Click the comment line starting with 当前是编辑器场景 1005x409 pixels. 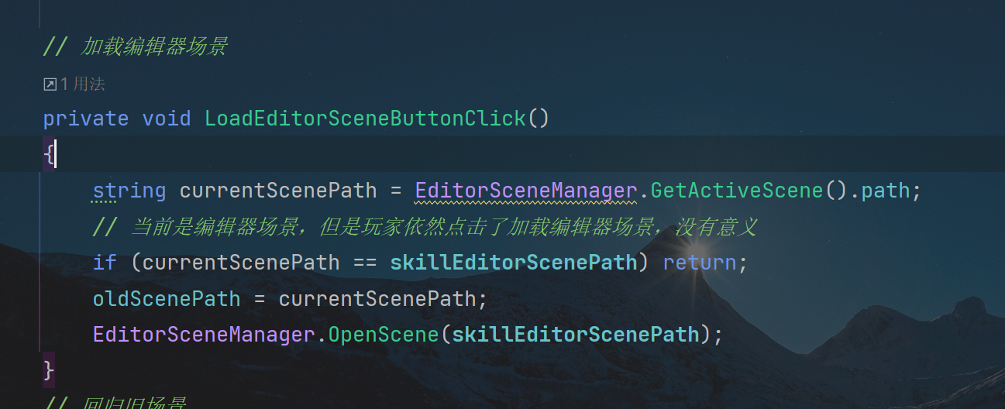pyautogui.click(x=424, y=227)
